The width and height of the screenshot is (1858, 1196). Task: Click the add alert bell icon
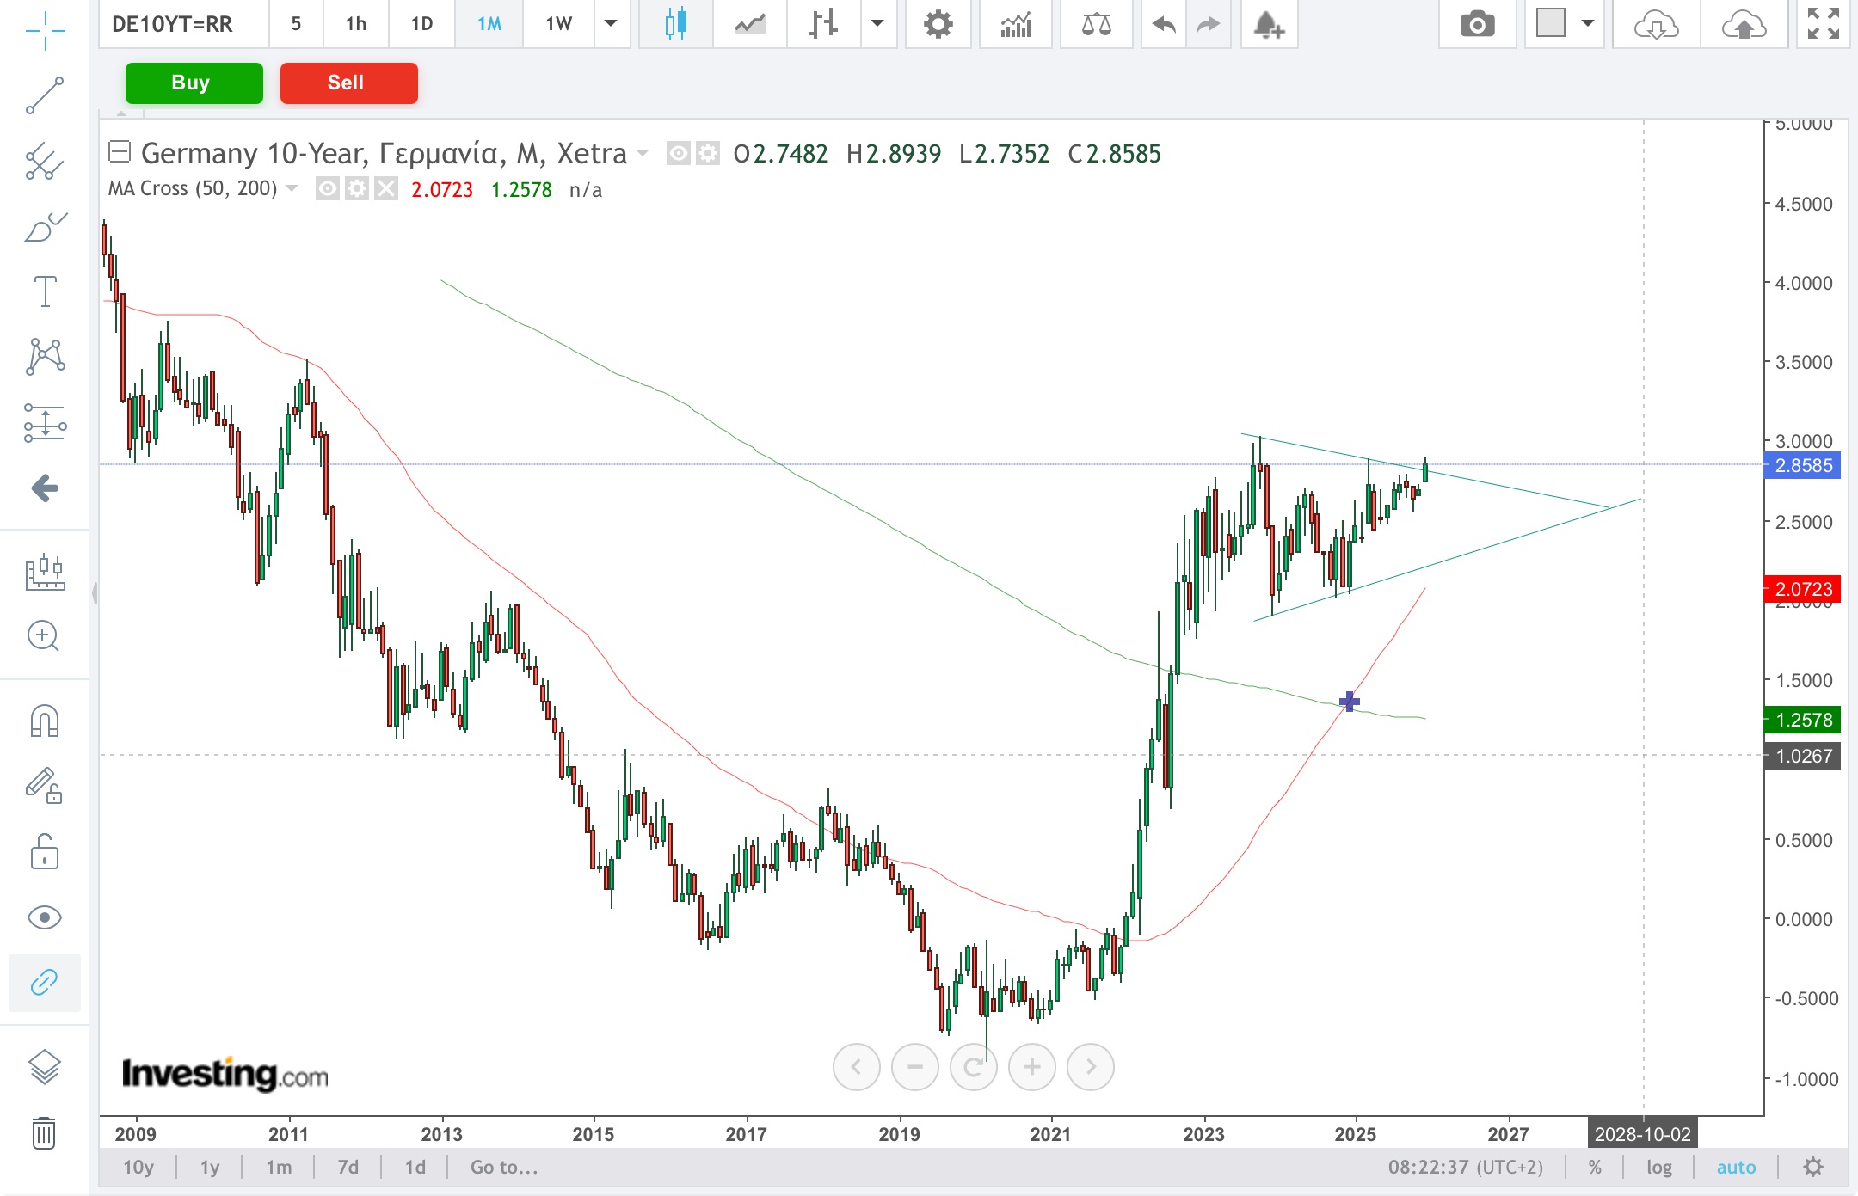(1268, 25)
